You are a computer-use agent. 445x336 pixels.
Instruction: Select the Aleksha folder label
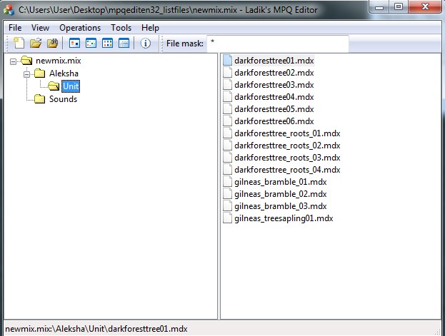click(64, 73)
